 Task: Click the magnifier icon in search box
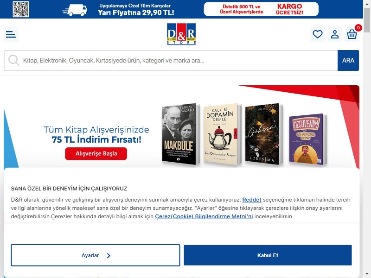point(14,60)
